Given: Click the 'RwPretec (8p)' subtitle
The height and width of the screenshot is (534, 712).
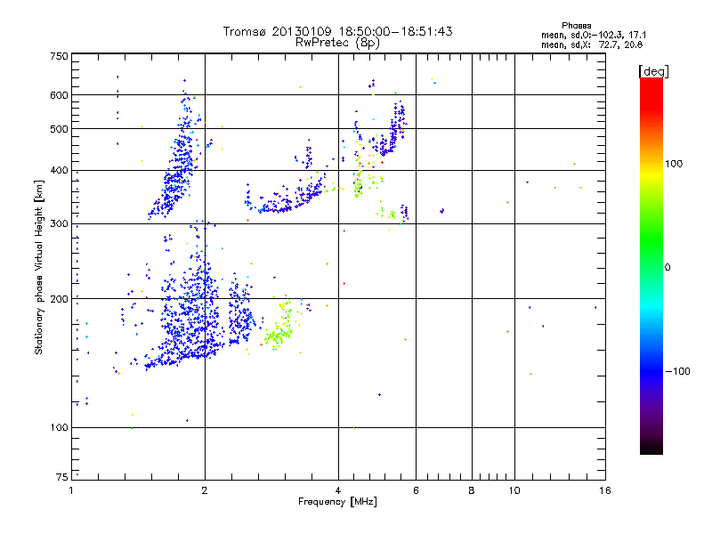Looking at the screenshot, I should pyautogui.click(x=337, y=43).
